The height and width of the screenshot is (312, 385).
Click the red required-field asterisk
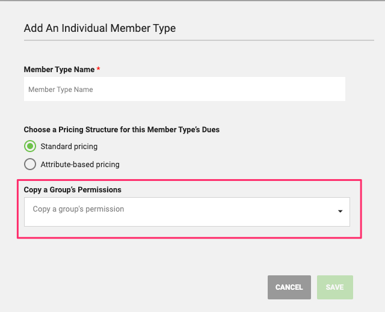(98, 69)
